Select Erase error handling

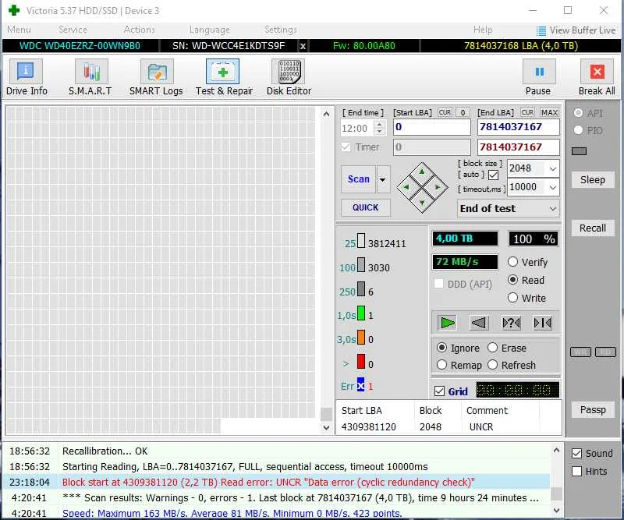pos(492,348)
